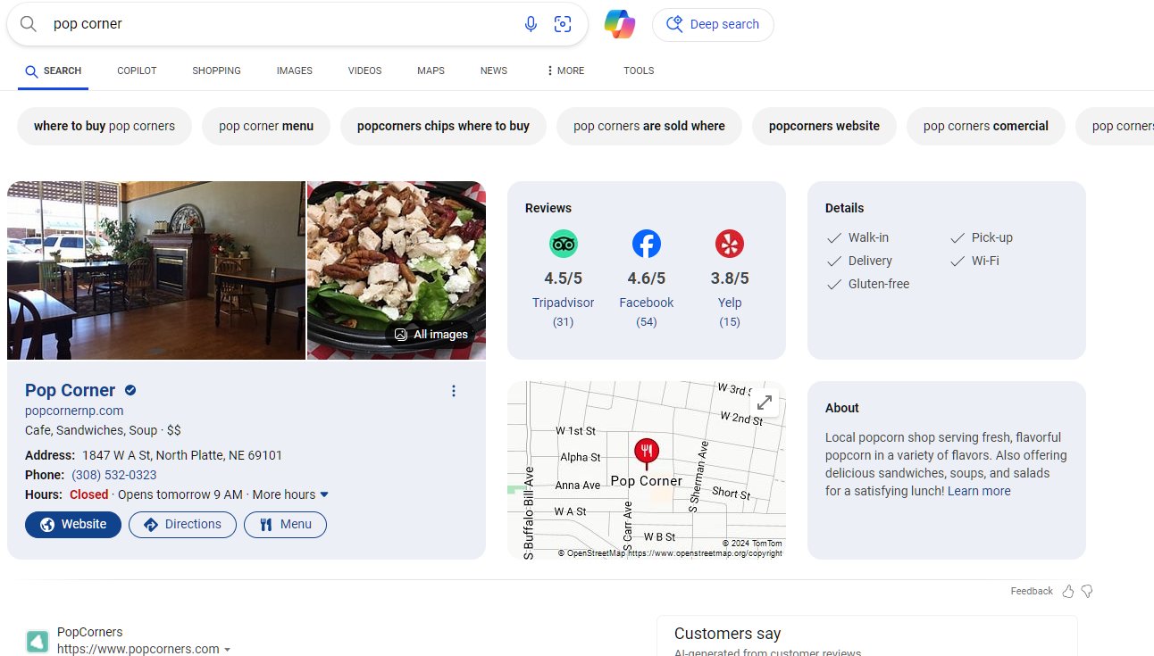
Task: Switch to the COPILOT tab
Action: pos(137,71)
